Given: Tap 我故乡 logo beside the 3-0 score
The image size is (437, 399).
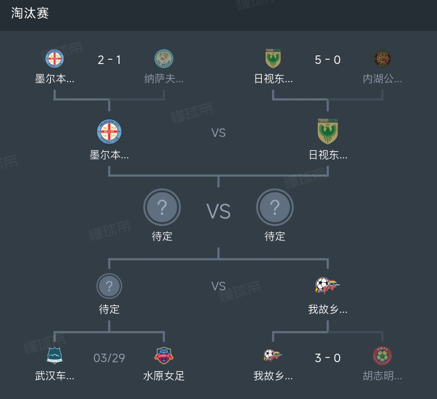Looking at the screenshot, I should click(x=273, y=355).
